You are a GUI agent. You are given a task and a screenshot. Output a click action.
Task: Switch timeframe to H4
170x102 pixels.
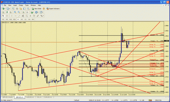click(22, 19)
